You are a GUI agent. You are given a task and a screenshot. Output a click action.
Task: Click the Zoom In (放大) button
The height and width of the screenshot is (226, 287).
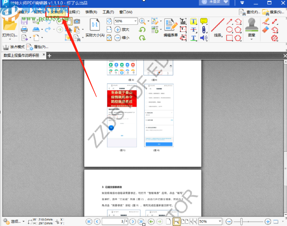[x=122, y=30]
